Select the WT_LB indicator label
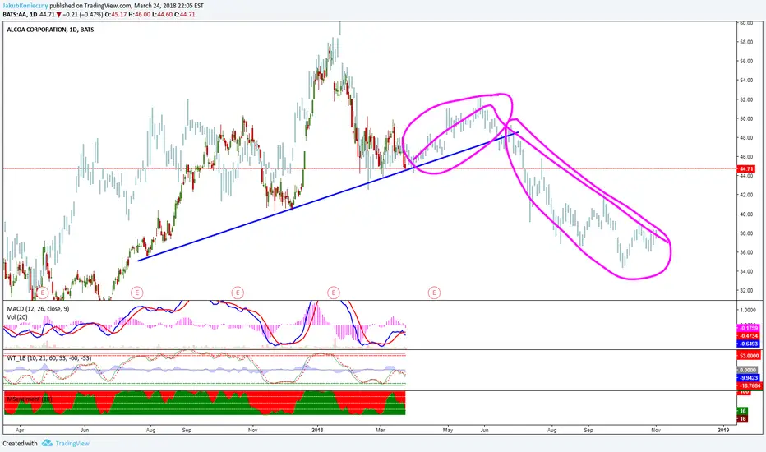This screenshot has height=452, width=766. coord(48,358)
